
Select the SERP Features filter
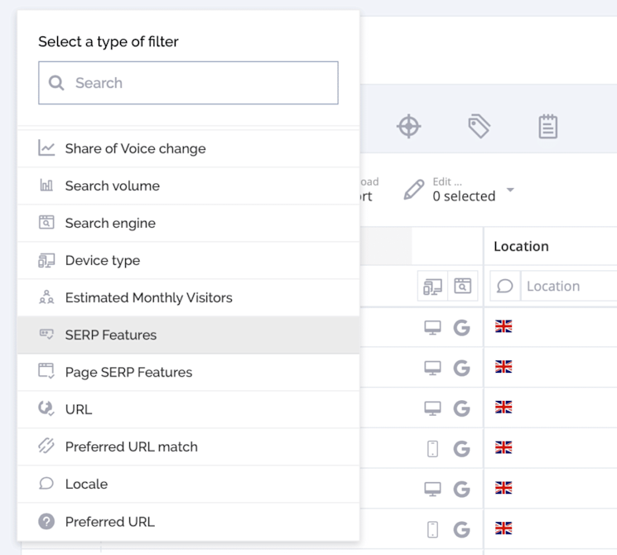click(110, 335)
